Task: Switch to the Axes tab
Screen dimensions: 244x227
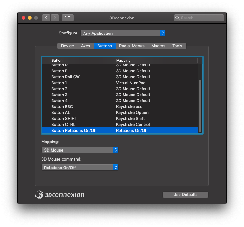Action: pos(86,46)
